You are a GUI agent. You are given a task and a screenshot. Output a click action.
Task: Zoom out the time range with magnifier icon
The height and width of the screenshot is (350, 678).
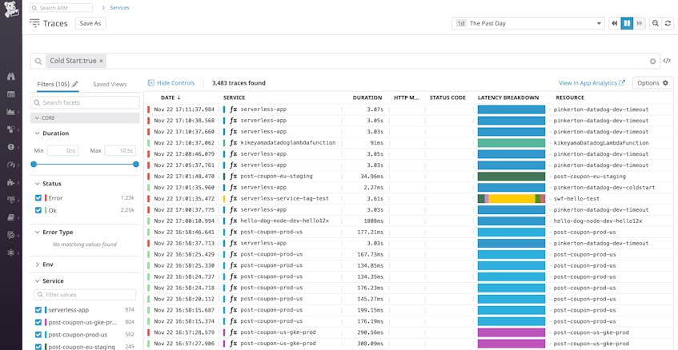coord(656,23)
